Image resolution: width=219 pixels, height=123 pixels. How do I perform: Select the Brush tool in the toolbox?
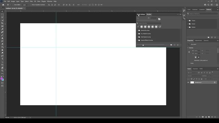[x=2, y=35]
